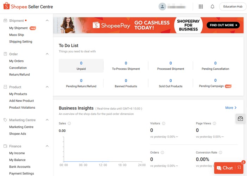Click the blurred username text
The height and width of the screenshot is (176, 247).
point(177,7)
